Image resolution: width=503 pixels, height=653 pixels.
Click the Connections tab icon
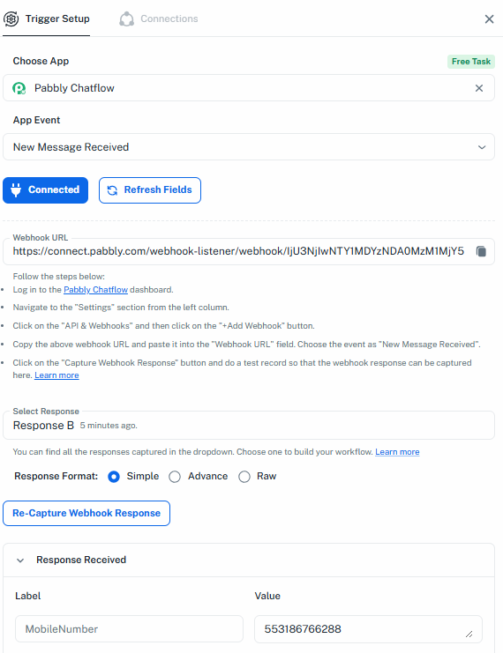point(126,19)
